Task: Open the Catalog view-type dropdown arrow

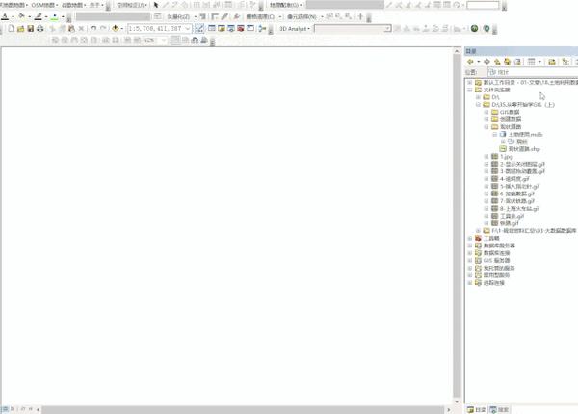Action: pos(539,62)
